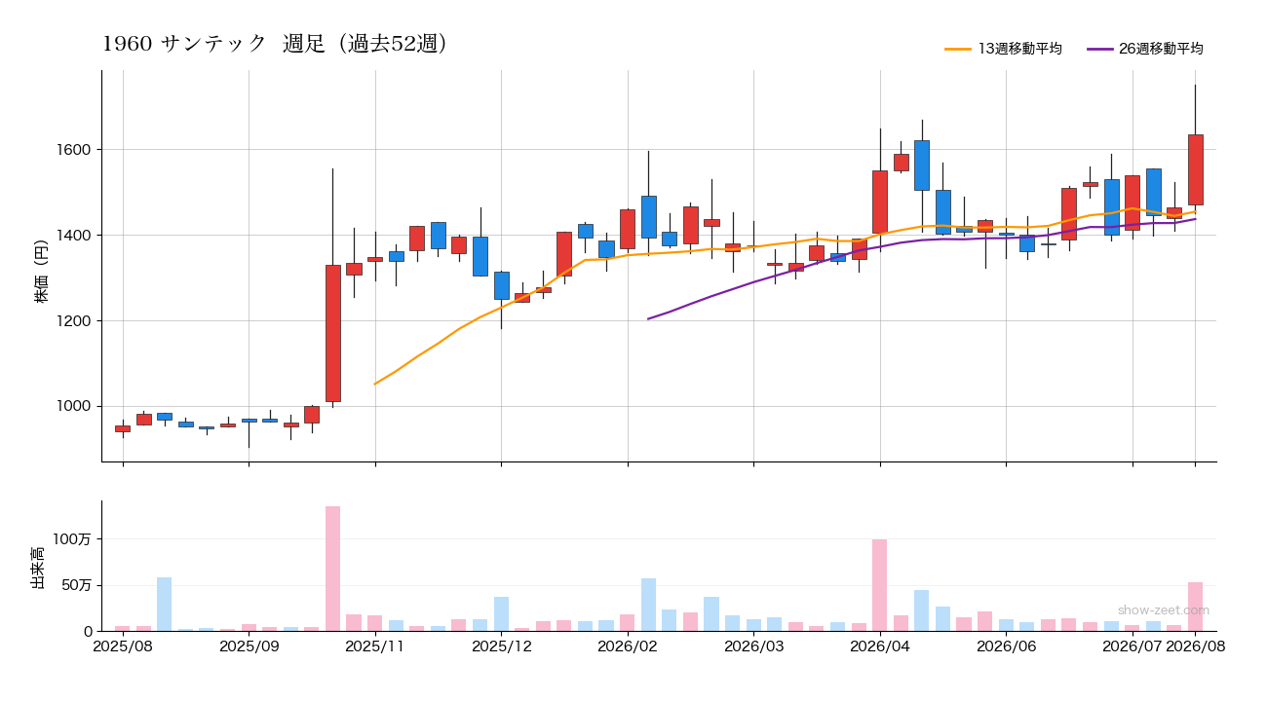Click the 株価（円） axis title

pos(41,267)
